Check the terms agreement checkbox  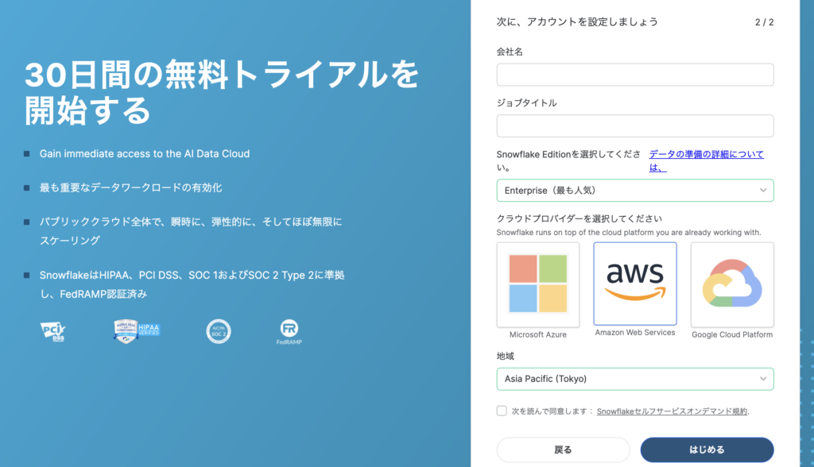(502, 411)
